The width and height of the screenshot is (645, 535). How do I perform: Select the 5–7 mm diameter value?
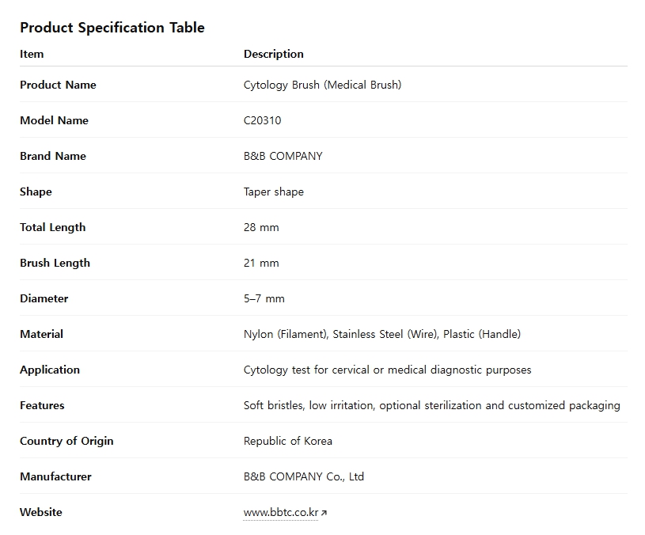[264, 298]
